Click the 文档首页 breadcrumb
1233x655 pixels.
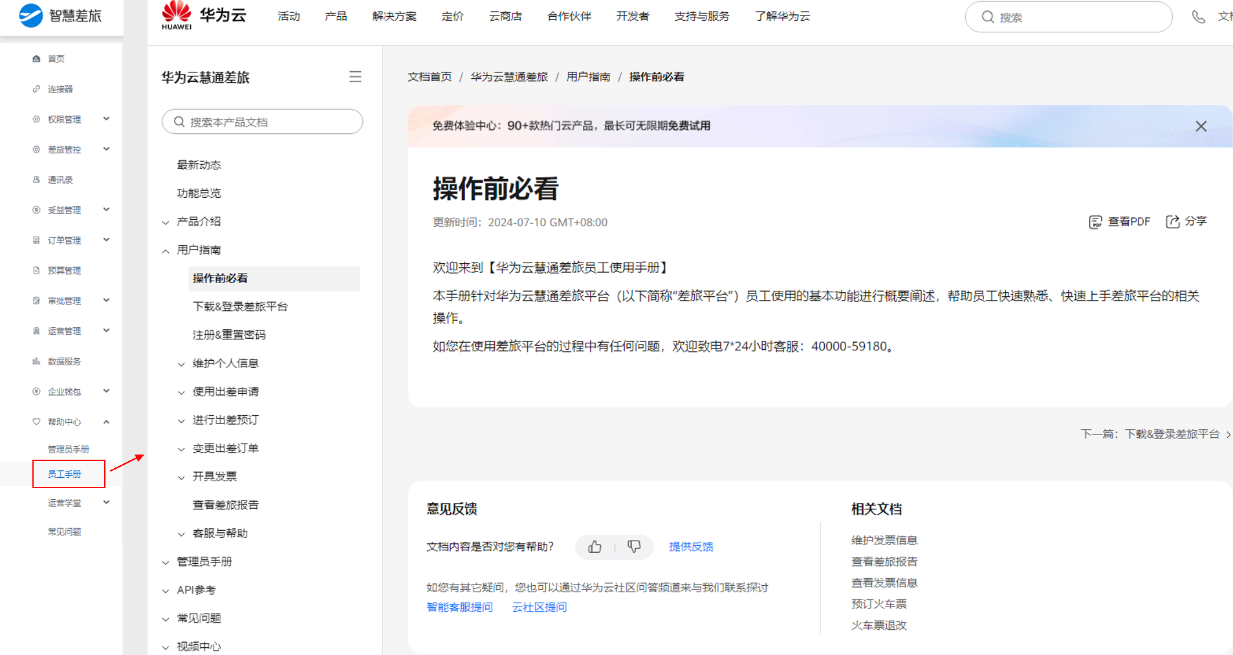[430, 77]
